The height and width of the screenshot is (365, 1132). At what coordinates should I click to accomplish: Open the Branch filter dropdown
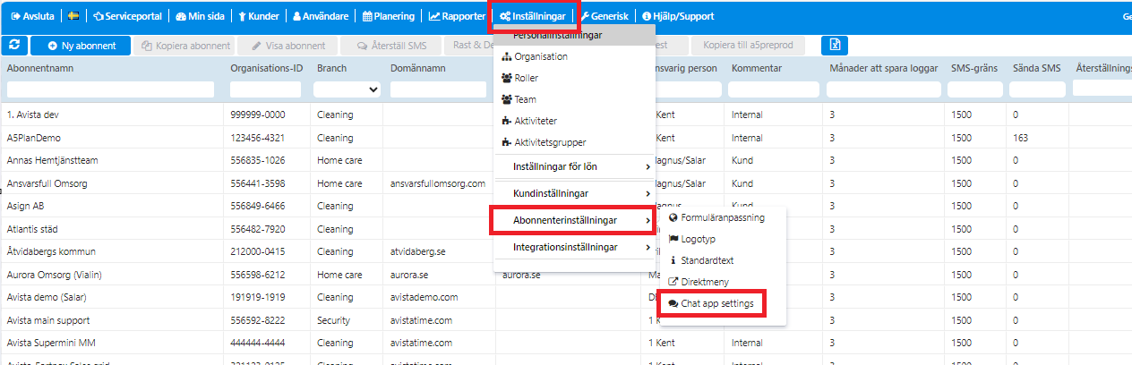tap(348, 89)
